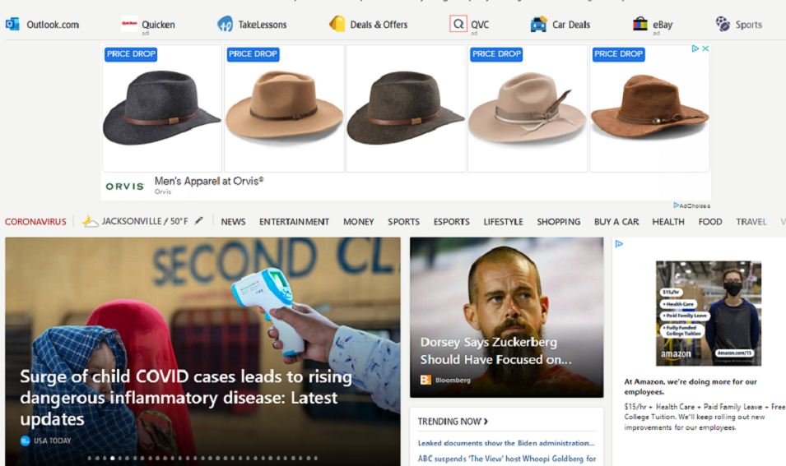Click the Deals & Offers tag icon
Viewport: 786px width, 466px height.
point(337,24)
